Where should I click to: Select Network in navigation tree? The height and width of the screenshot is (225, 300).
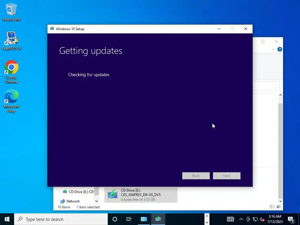coord(70,201)
